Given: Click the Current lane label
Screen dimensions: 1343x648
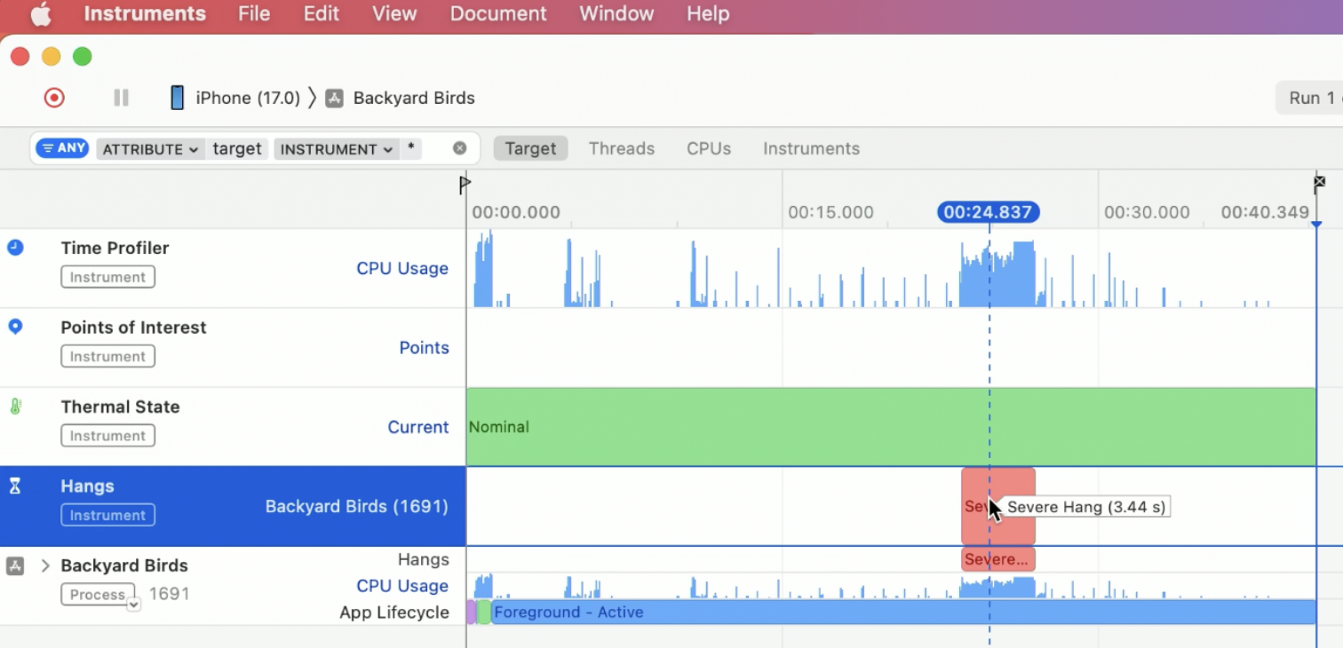Looking at the screenshot, I should (417, 427).
